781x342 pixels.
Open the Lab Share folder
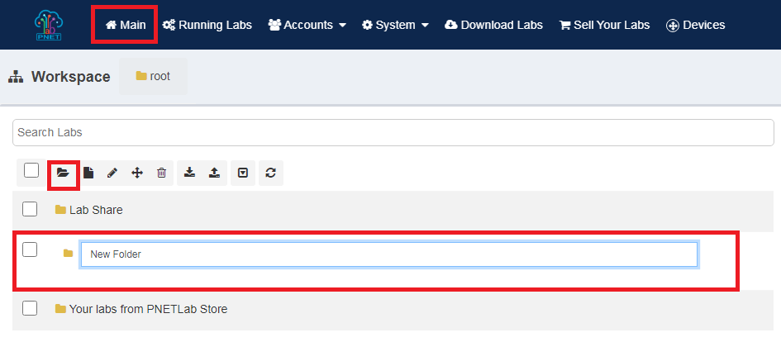(x=95, y=210)
